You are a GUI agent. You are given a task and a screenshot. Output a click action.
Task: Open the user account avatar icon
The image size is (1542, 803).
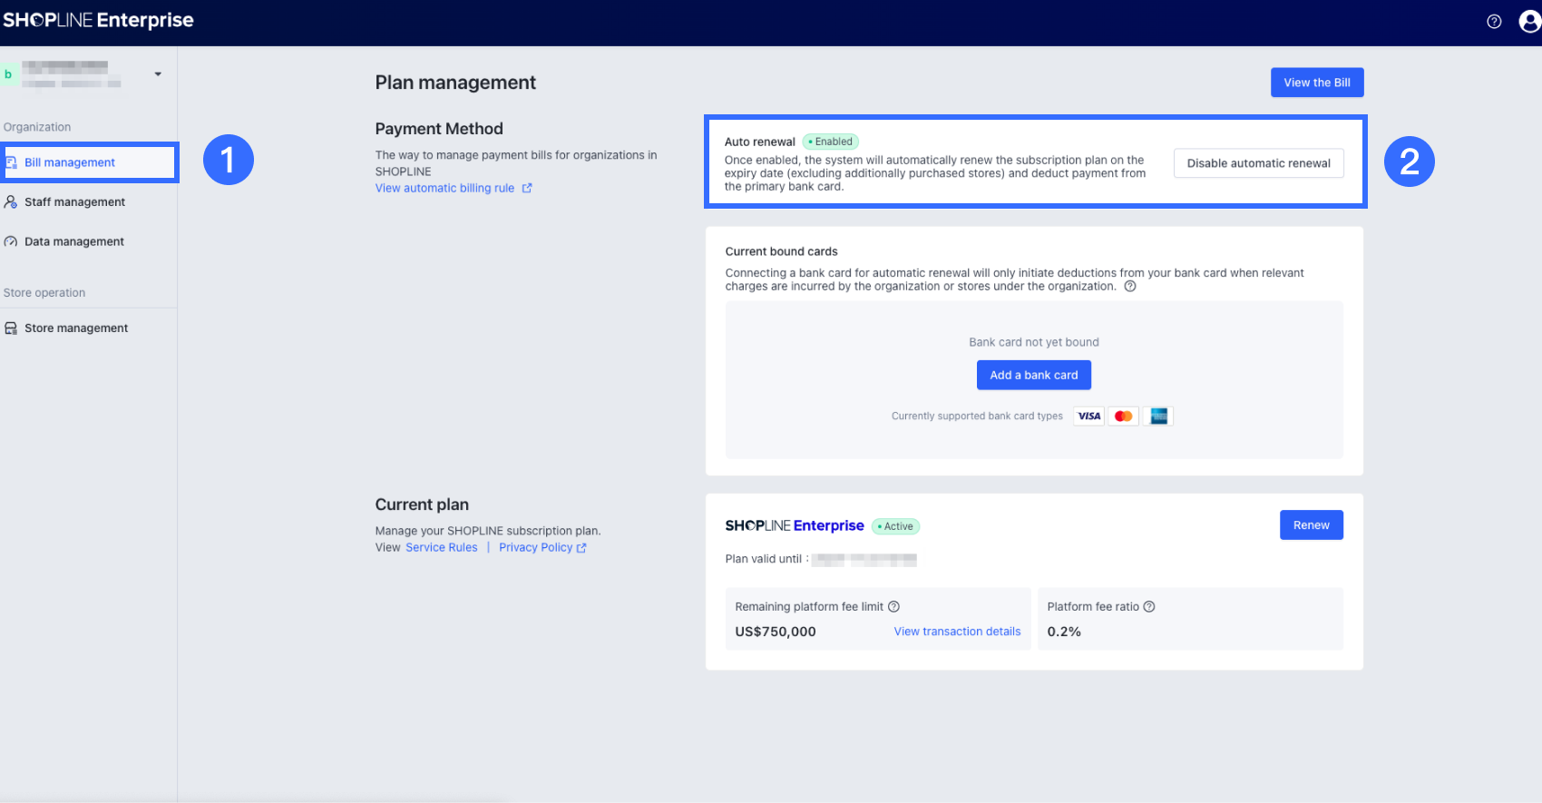[x=1530, y=22]
